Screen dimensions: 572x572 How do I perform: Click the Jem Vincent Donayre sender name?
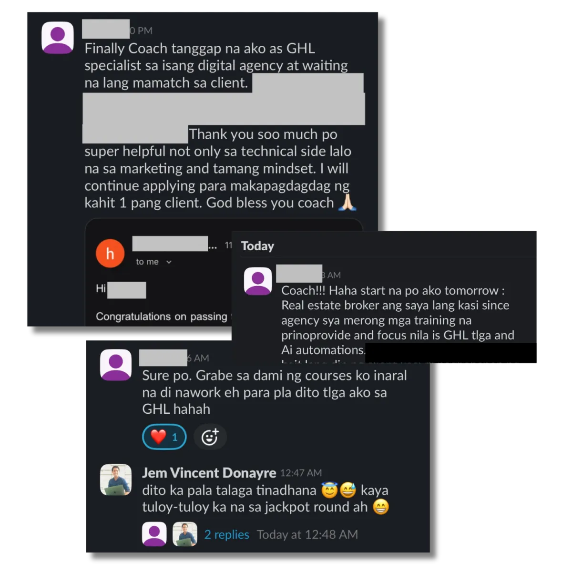pyautogui.click(x=209, y=473)
